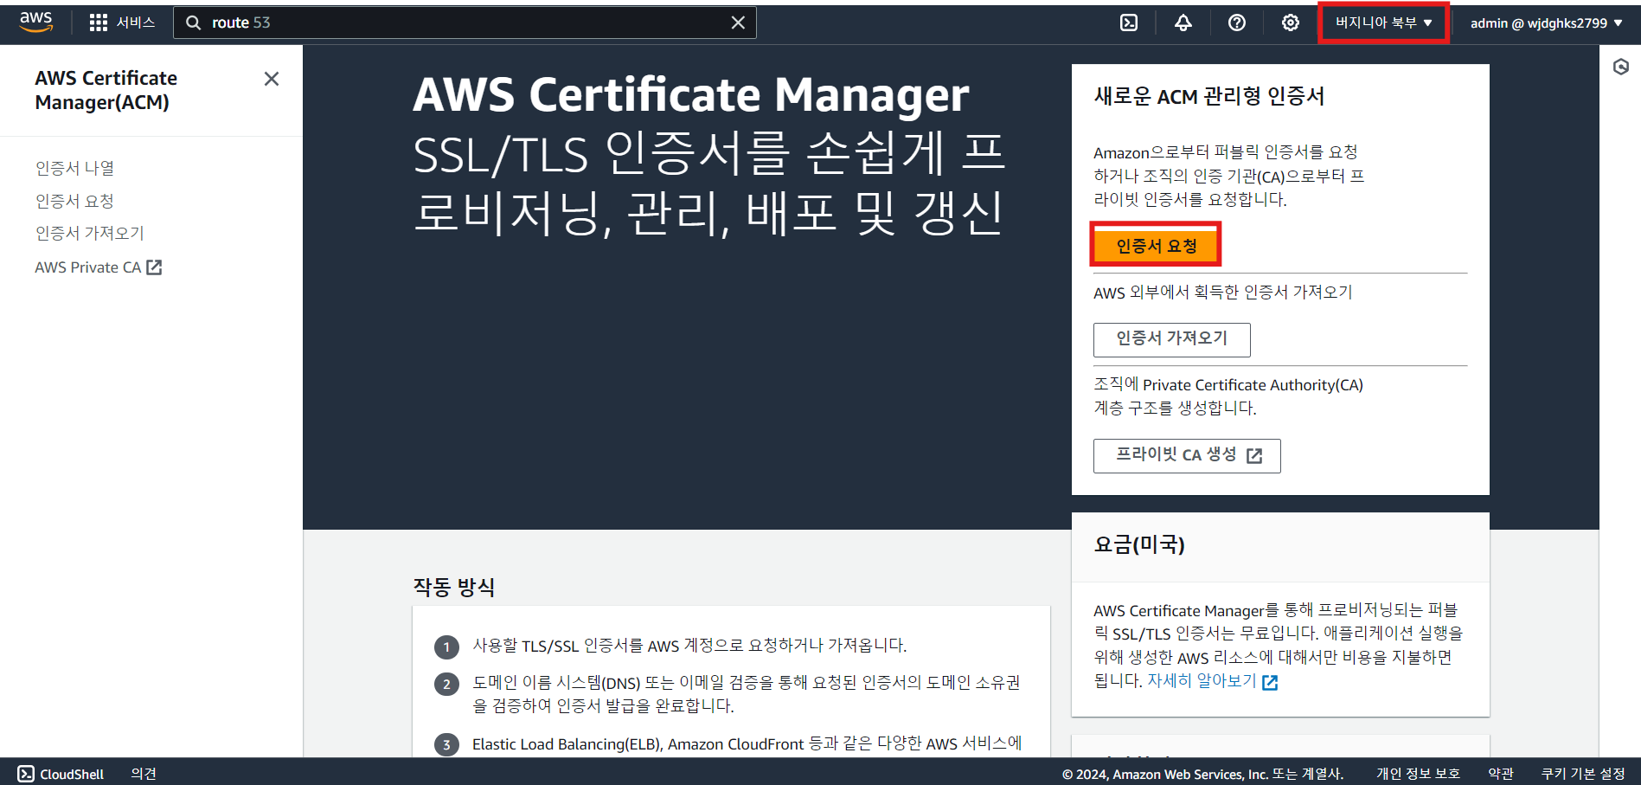This screenshot has width=1641, height=785.
Task: Click external icon after 자세히 알아보기
Action: pos(1270,683)
